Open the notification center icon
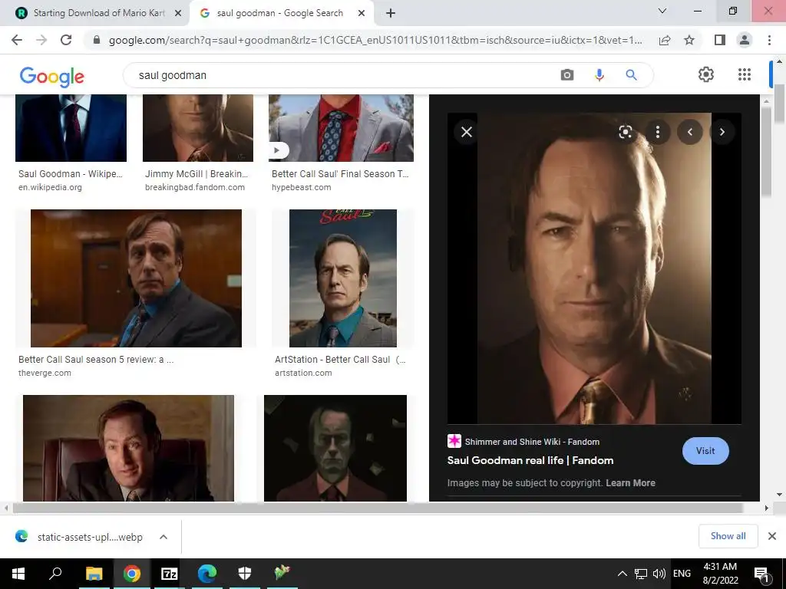 tap(762, 574)
